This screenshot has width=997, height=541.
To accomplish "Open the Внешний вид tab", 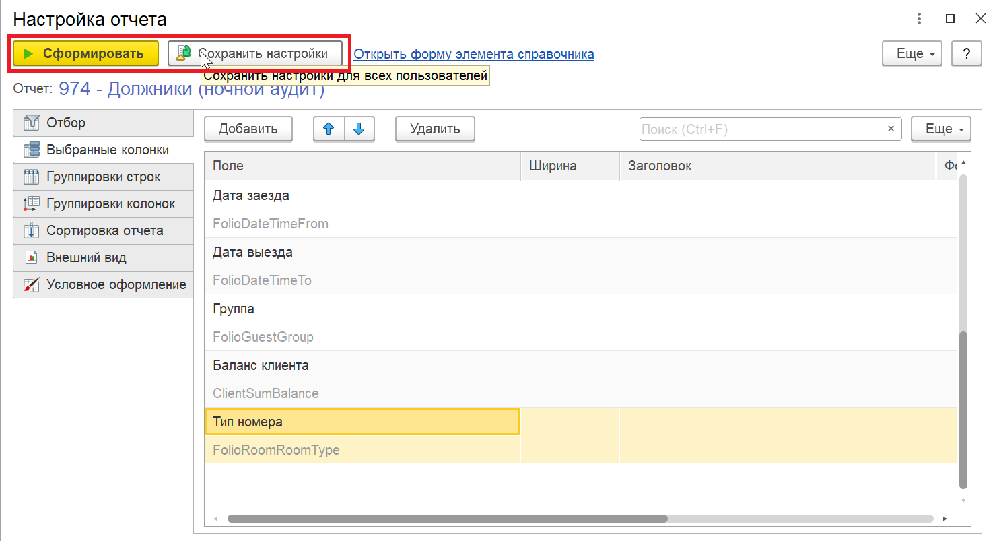I will click(103, 257).
